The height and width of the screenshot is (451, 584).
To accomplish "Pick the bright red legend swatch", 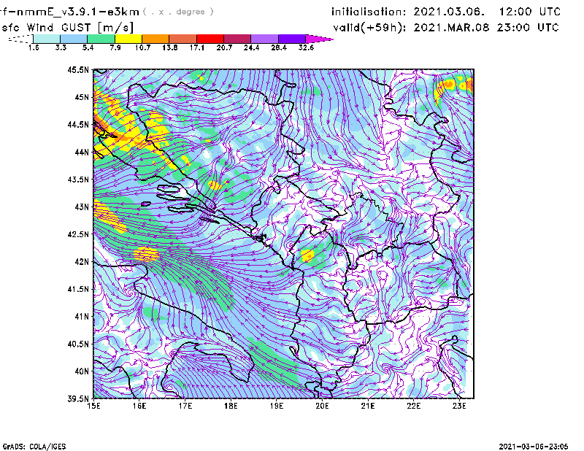I will tap(210, 39).
